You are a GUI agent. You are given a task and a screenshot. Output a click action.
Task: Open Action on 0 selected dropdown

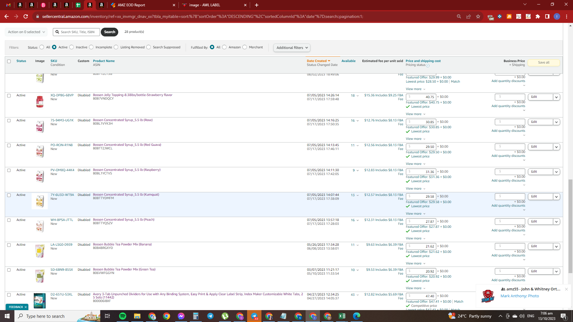(26, 32)
